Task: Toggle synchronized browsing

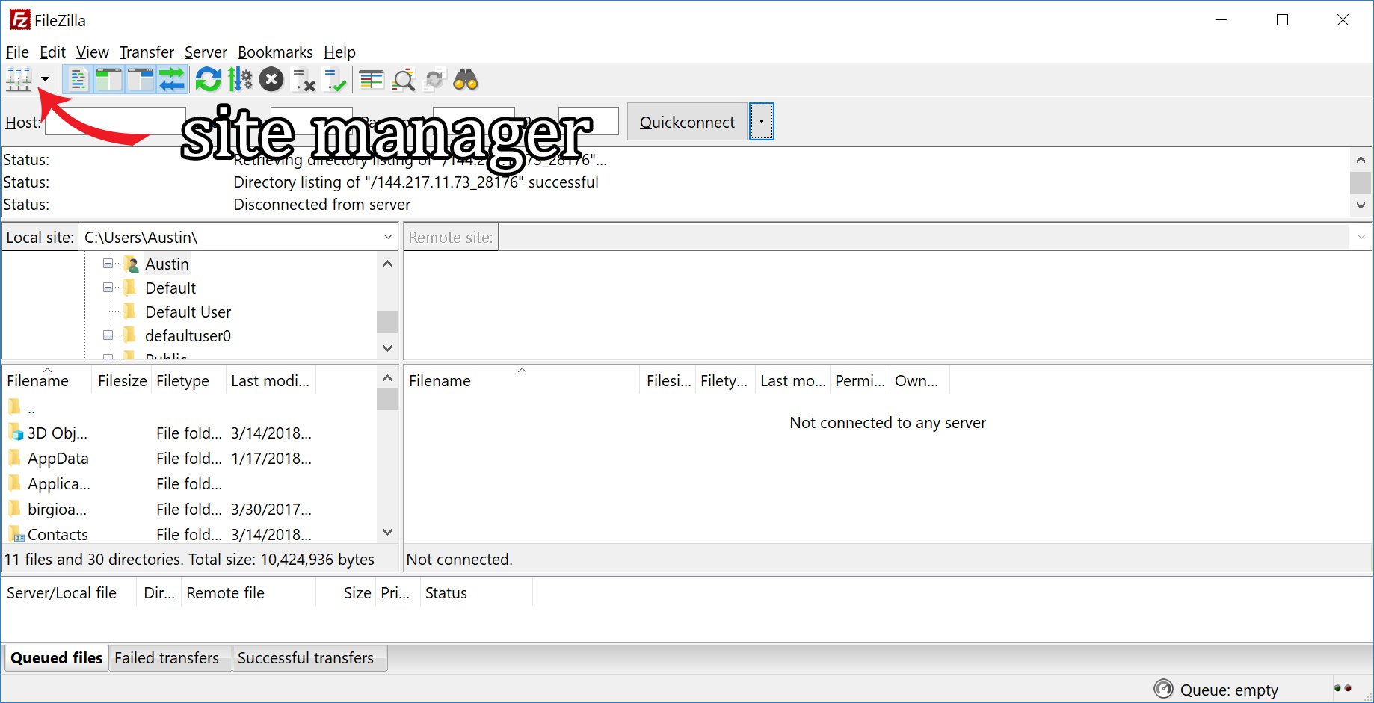Action: point(434,79)
